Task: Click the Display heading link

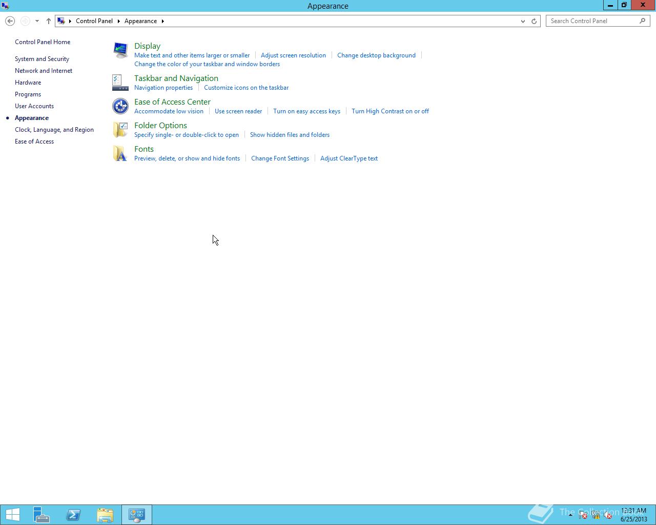Action: tap(147, 46)
